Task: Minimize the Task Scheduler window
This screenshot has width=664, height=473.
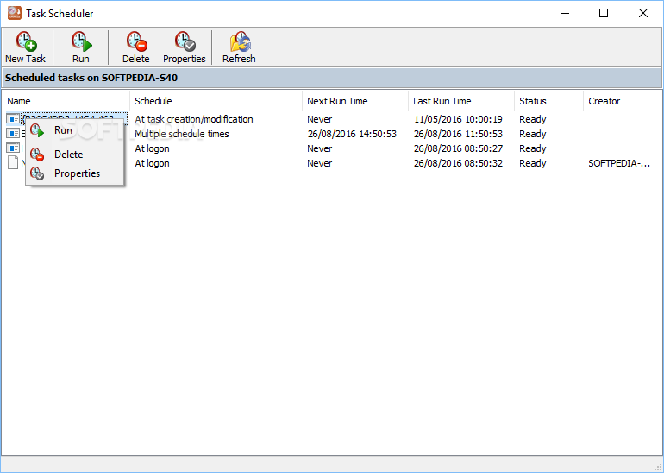Action: [565, 13]
